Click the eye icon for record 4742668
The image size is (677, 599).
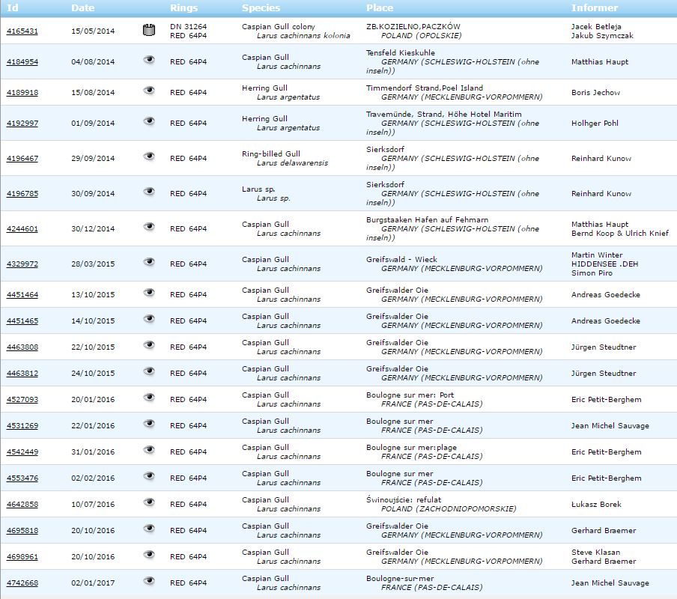149,581
